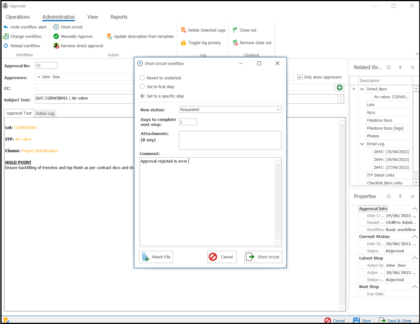Viewport: 420px width, 324px height.
Task: Close the Related Items panel
Action: (413, 68)
